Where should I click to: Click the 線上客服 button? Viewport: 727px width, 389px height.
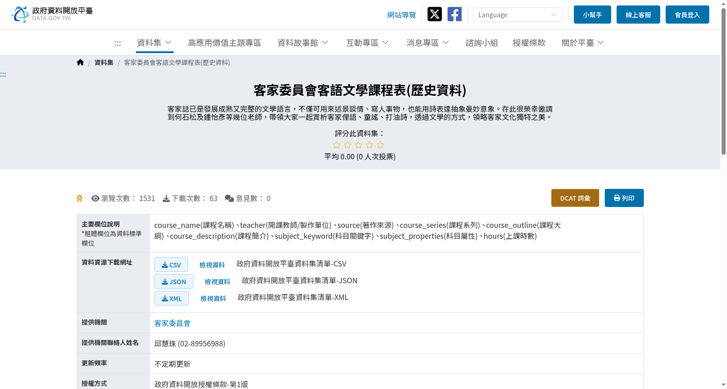coord(638,15)
